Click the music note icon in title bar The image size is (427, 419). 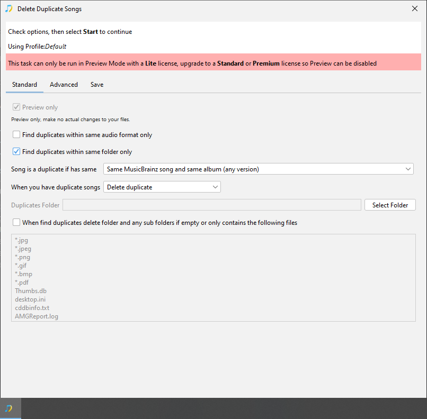pos(8,9)
